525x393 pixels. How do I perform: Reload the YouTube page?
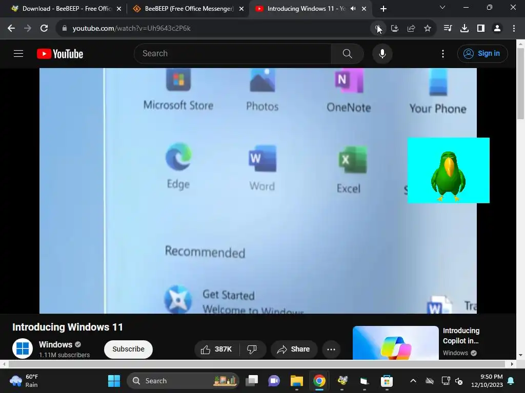point(44,28)
